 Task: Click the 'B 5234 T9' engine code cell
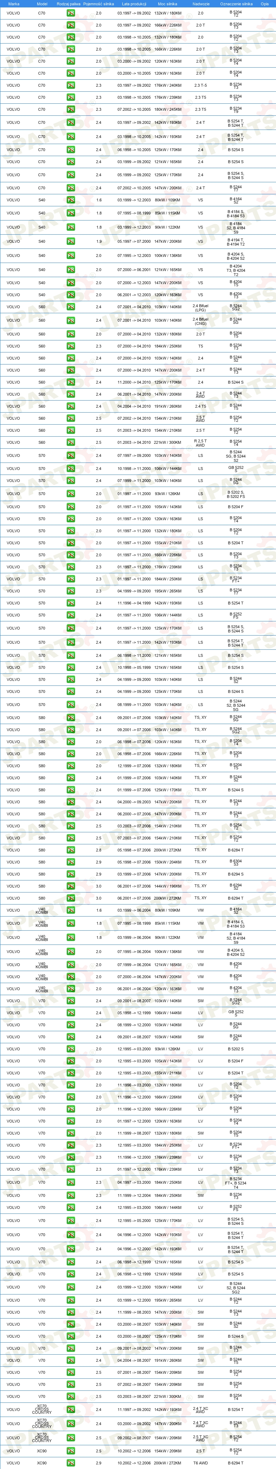coord(236,109)
